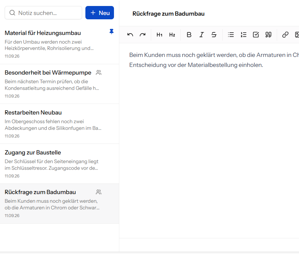Image resolution: width=299 pixels, height=254 pixels.
Task: Insert a hyperlink with the link icon
Action: [x=285, y=35]
